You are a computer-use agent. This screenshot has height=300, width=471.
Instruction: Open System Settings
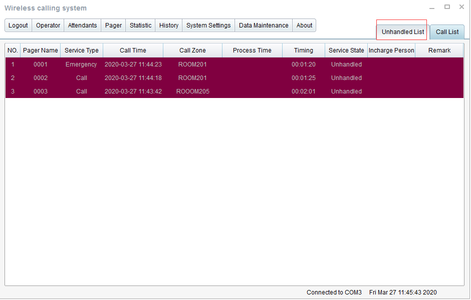point(208,25)
